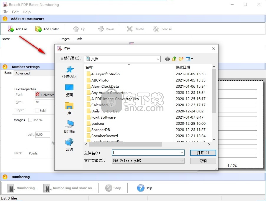Create new folder icon in dialog

(181, 59)
